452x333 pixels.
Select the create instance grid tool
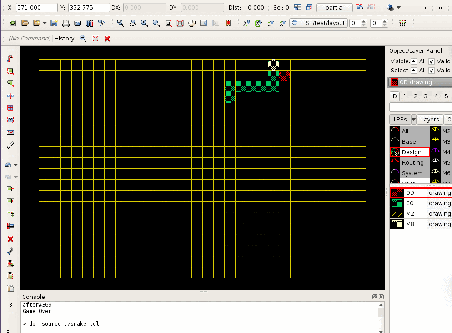coord(10,107)
